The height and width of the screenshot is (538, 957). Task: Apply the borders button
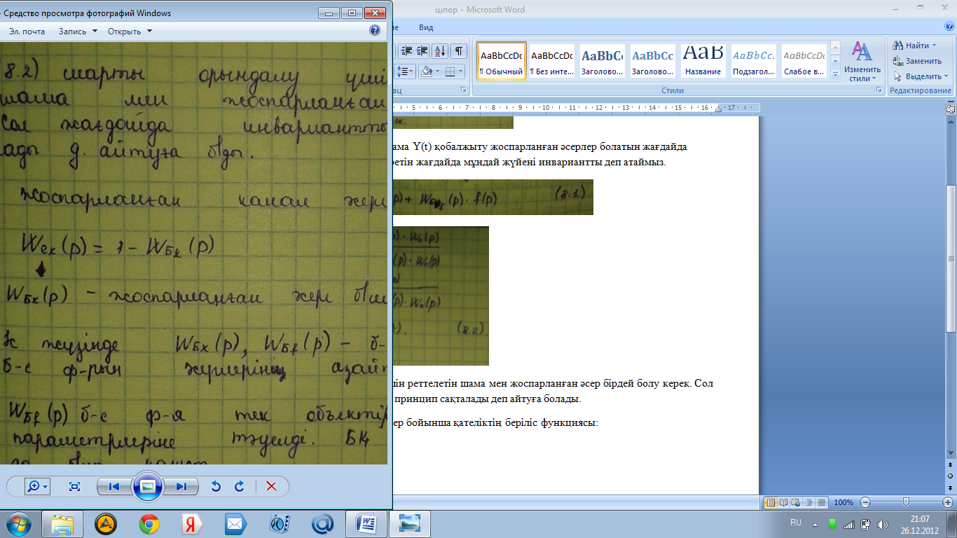point(450,71)
